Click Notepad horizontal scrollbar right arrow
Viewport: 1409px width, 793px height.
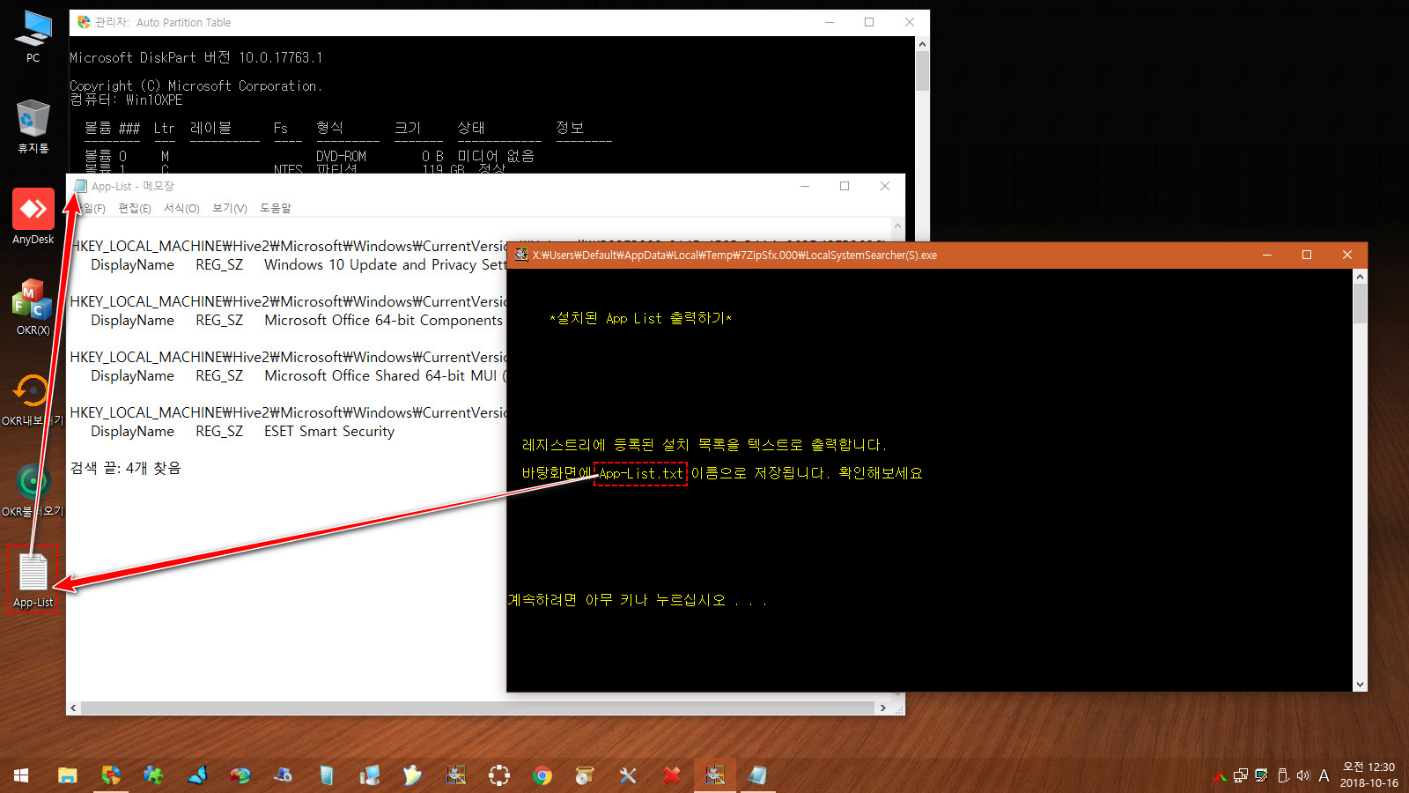(883, 708)
